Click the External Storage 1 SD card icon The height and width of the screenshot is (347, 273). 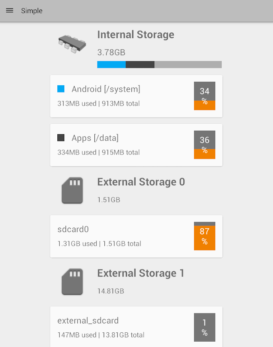point(72,281)
